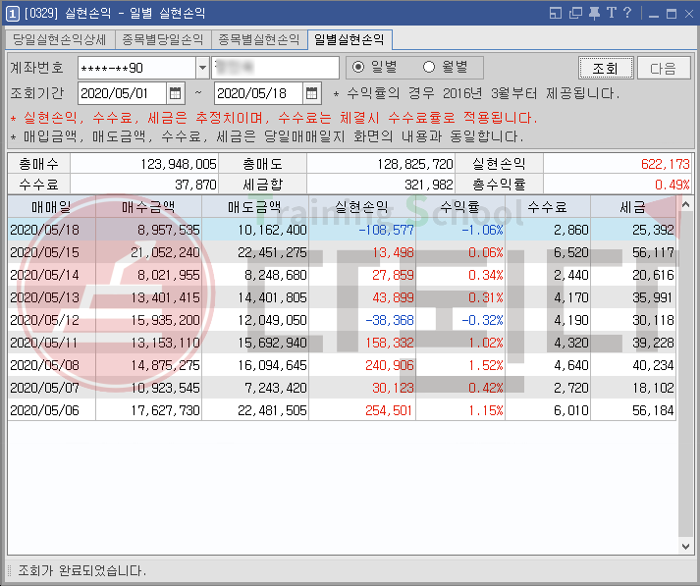Click the total realized profit 622,173

666,164
